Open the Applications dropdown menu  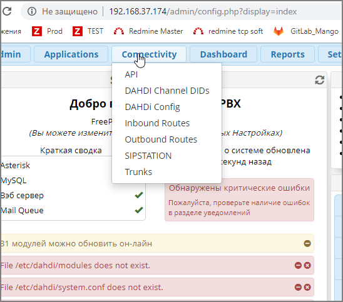tap(71, 54)
